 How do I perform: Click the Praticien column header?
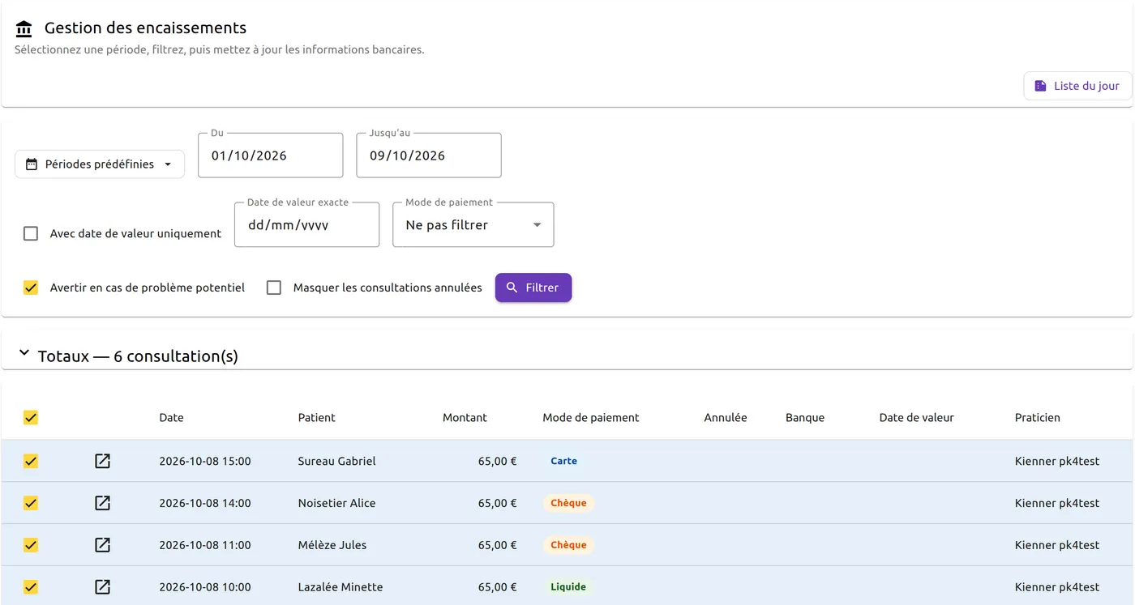(x=1038, y=418)
